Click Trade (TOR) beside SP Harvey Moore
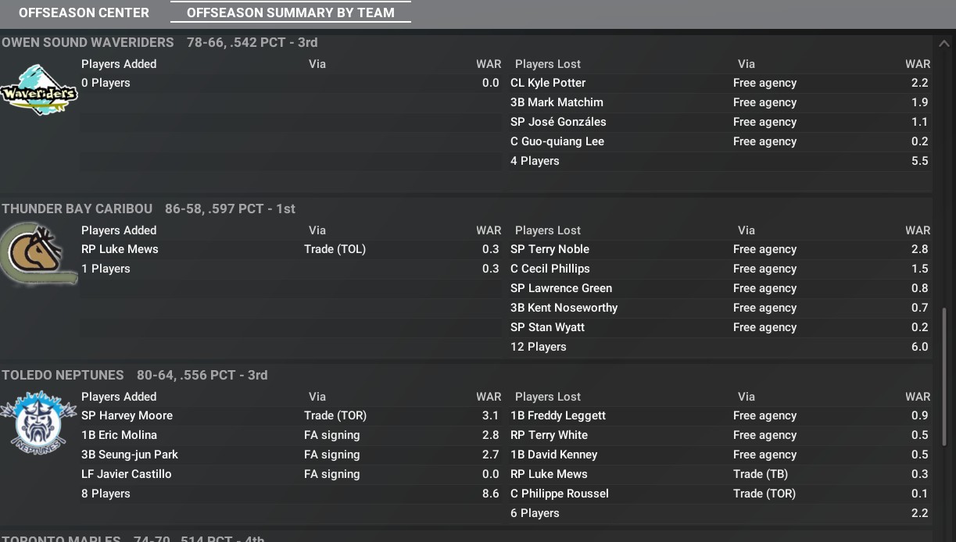Image resolution: width=956 pixels, height=542 pixels. click(335, 415)
